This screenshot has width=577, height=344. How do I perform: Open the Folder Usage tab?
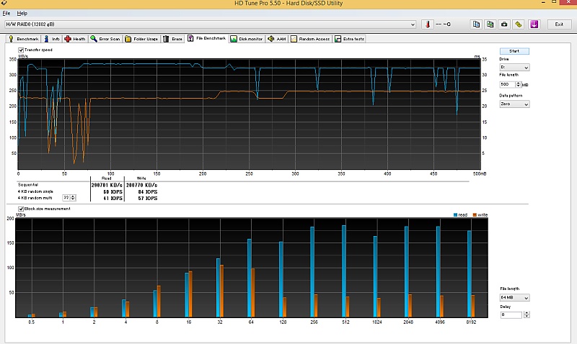(141, 39)
